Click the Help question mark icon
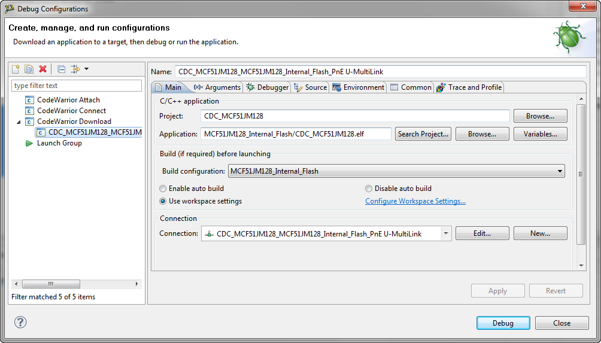The height and width of the screenshot is (343, 601). coord(20,323)
